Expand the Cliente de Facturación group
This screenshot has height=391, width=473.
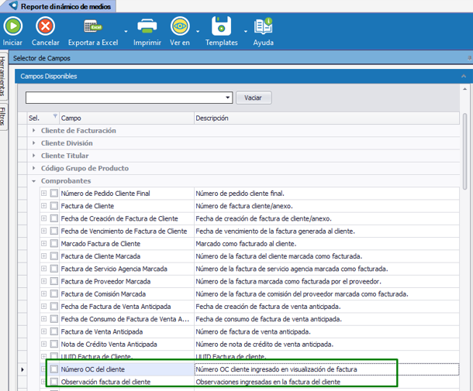click(33, 131)
